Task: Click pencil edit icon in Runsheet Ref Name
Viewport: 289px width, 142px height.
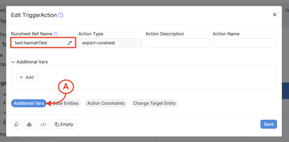Action: click(x=69, y=43)
